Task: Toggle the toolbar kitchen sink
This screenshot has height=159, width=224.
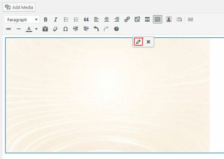Action: coord(157,20)
